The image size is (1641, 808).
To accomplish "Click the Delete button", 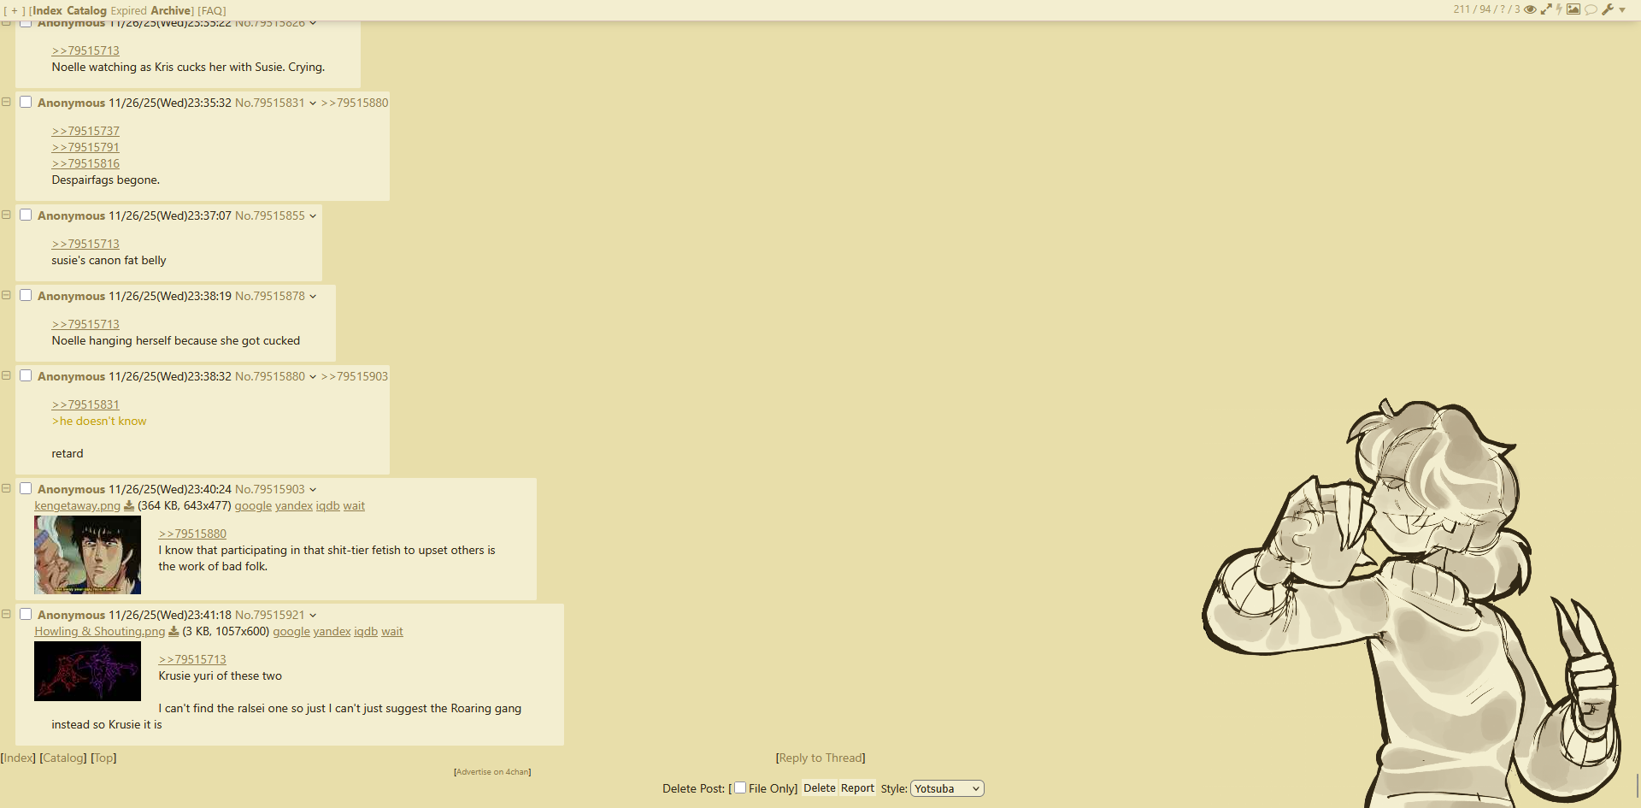I will tap(820, 788).
